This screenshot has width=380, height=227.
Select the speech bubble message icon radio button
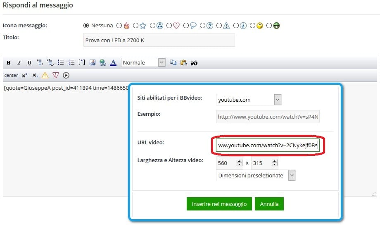[x=186, y=26]
